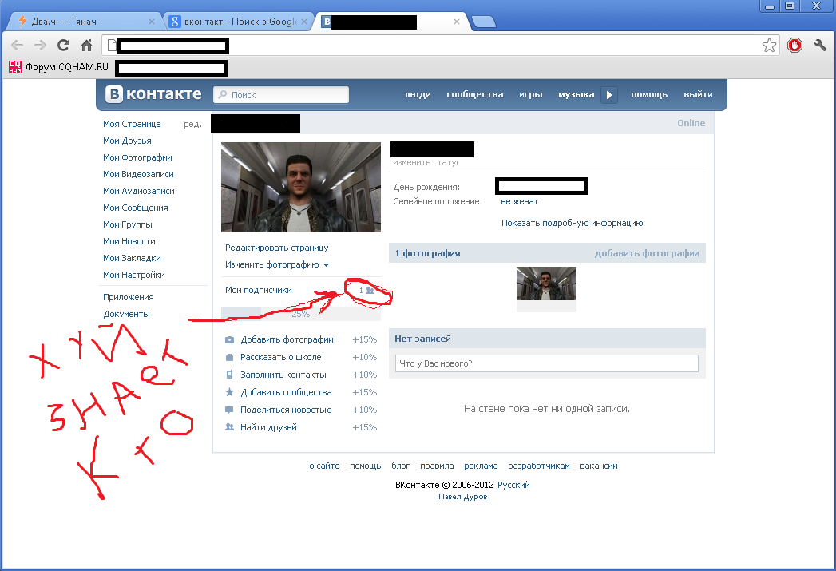Click speech bubble icon beside Поделиться новостью
836x571 pixels.
pos(229,410)
